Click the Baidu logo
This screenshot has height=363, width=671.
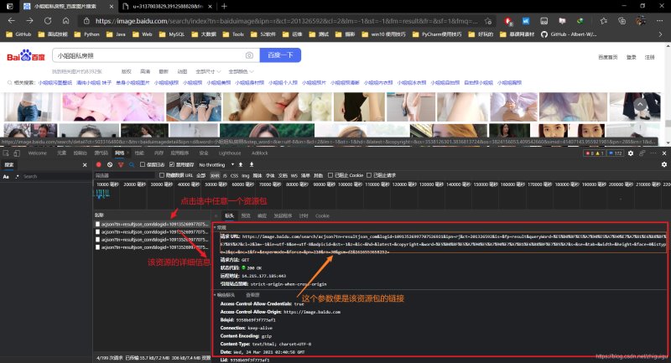pyautogui.click(x=24, y=56)
